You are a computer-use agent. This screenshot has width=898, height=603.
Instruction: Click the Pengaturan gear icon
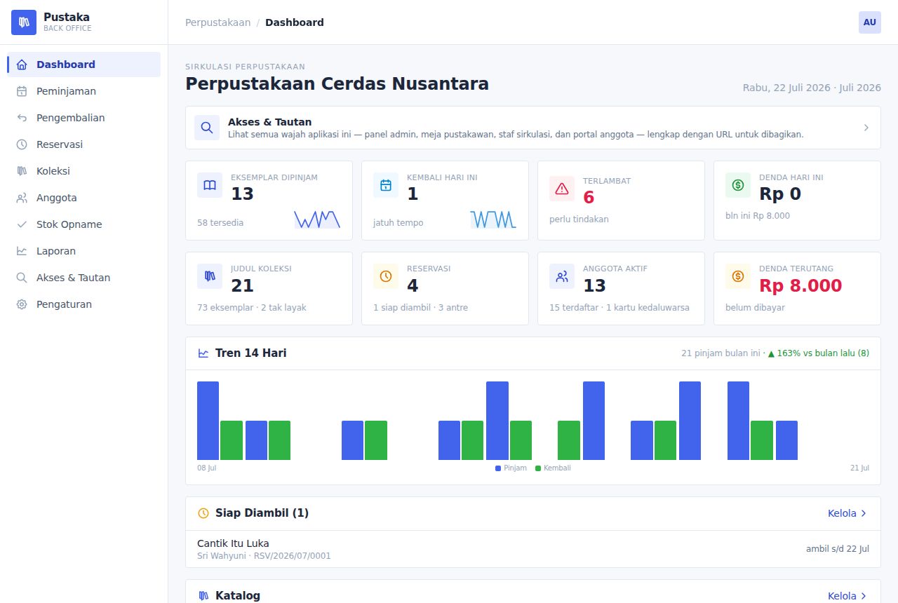coord(22,304)
